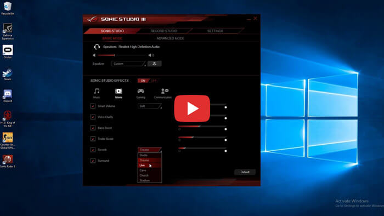
Task: Click the YouTube play button overlay
Action: pos(192,109)
